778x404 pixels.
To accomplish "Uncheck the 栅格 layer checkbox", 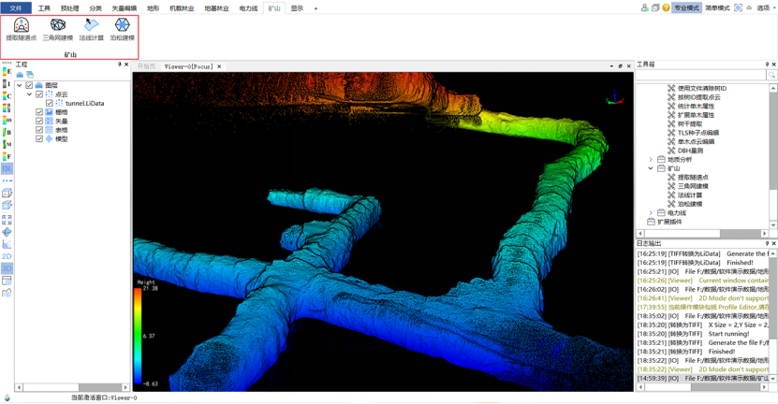I will tap(39, 112).
